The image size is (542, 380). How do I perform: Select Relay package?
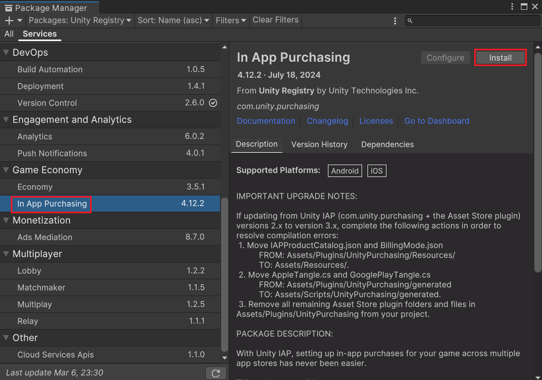[x=110, y=321]
